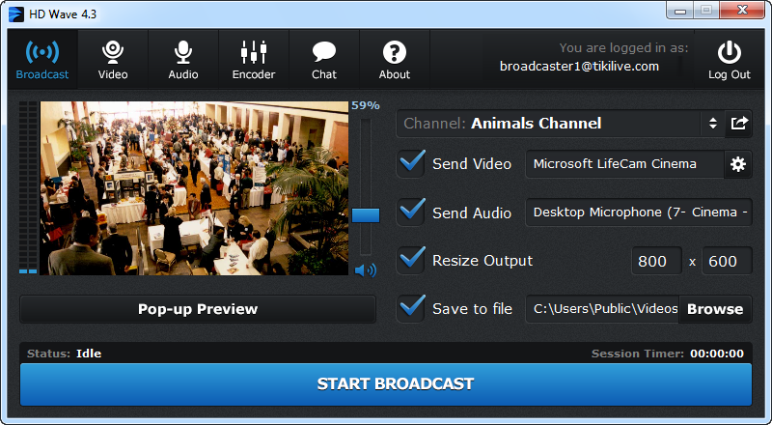Disable the Resize Output checkbox
This screenshot has height=425, width=772.
tap(411, 261)
